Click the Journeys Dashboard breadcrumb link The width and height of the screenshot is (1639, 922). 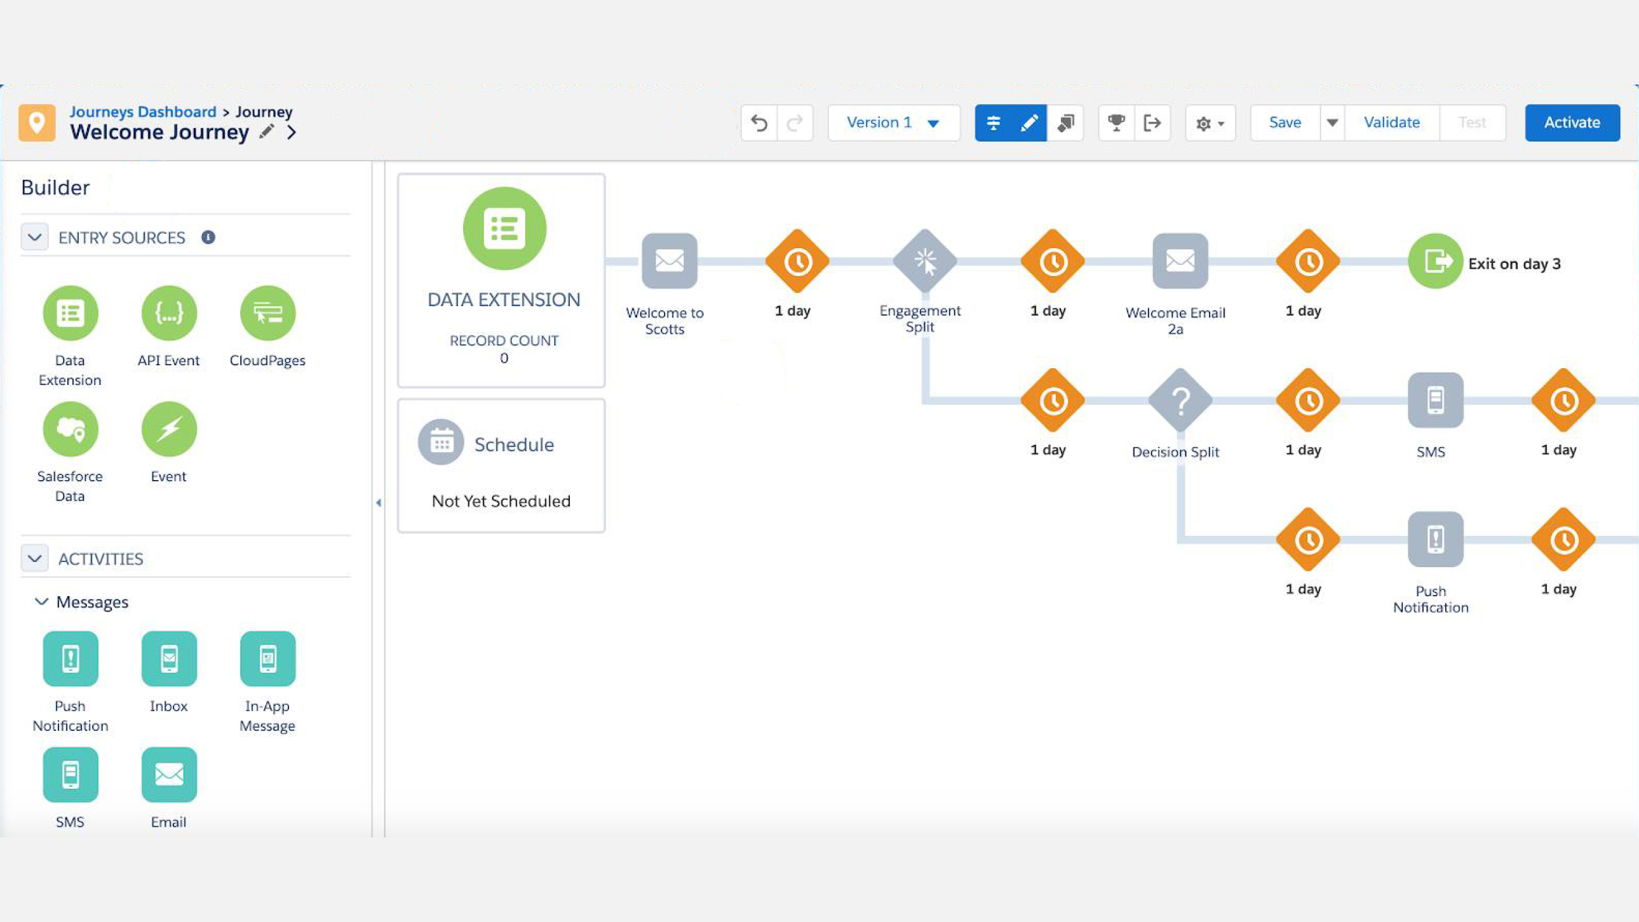click(x=143, y=110)
